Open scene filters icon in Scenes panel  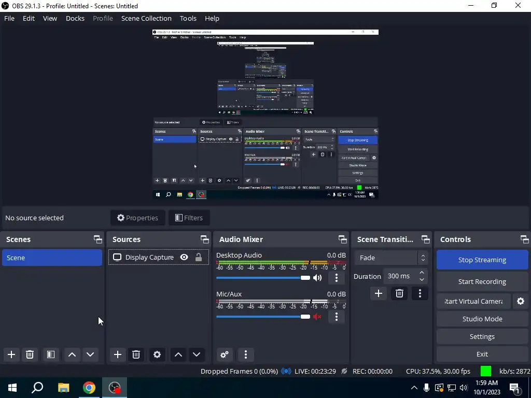click(51, 354)
